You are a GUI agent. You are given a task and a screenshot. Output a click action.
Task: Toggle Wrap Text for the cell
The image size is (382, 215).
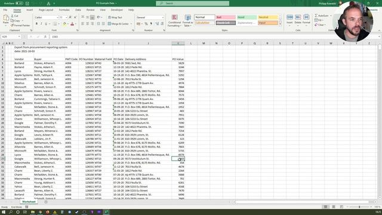coord(115,17)
